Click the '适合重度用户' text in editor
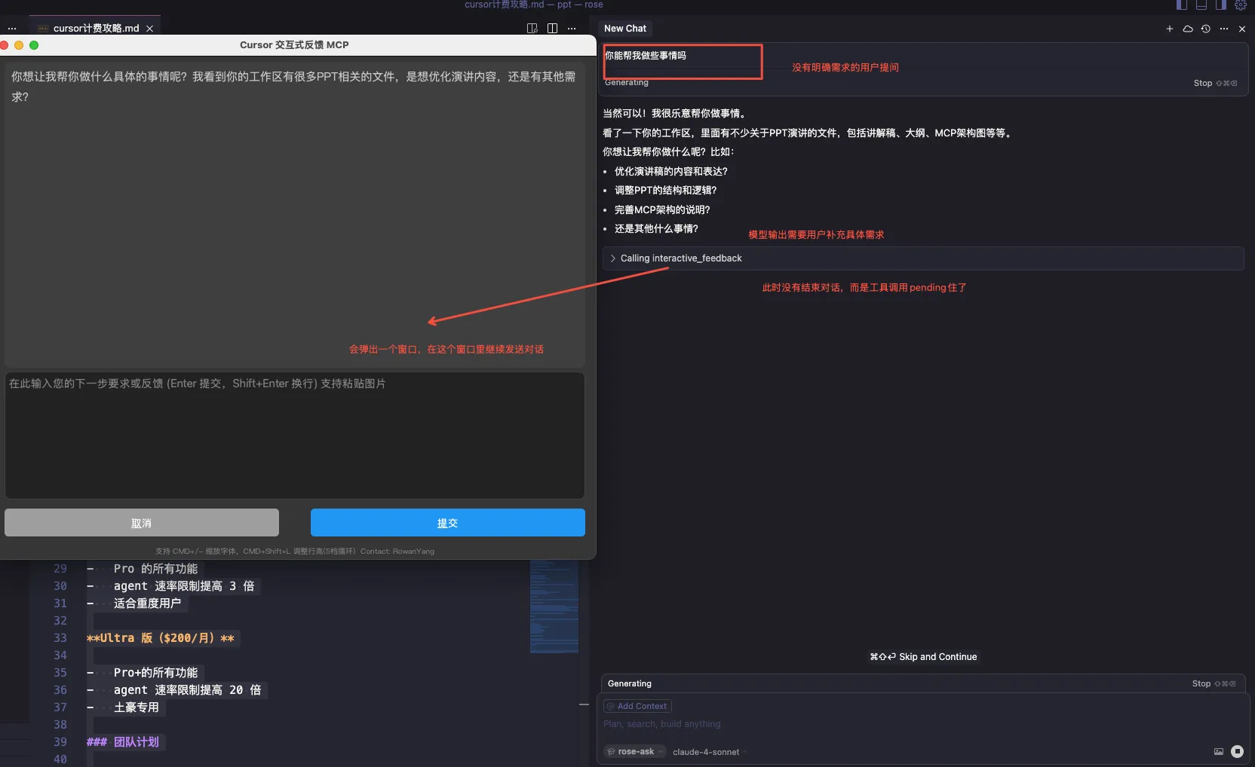The height and width of the screenshot is (767, 1255). click(x=148, y=604)
